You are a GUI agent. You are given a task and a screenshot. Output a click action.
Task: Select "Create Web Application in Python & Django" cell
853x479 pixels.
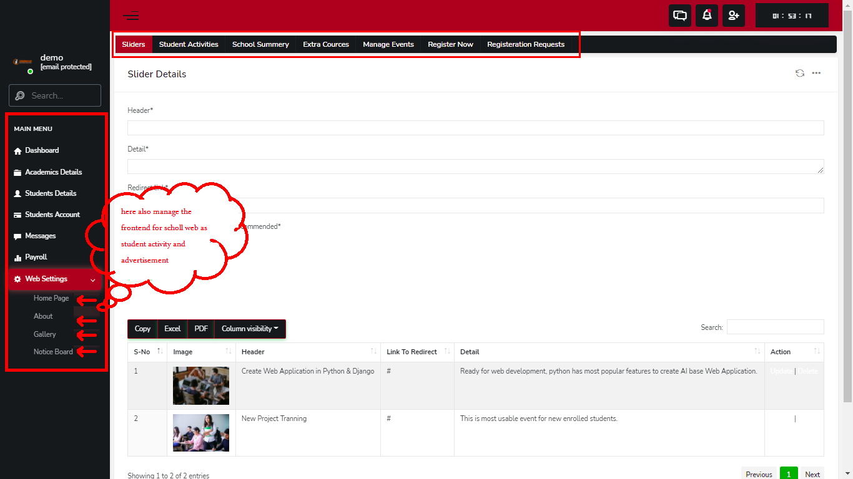tap(308, 371)
